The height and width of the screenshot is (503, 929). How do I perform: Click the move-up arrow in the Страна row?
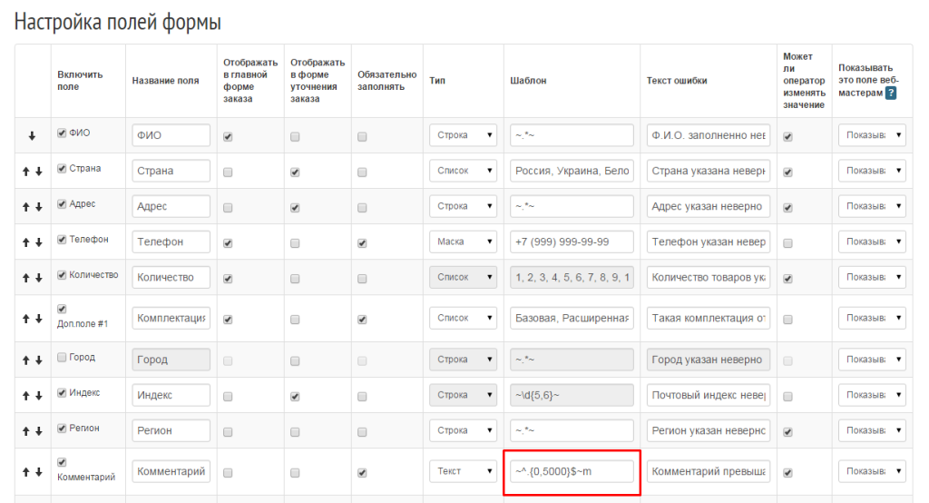(x=25, y=172)
